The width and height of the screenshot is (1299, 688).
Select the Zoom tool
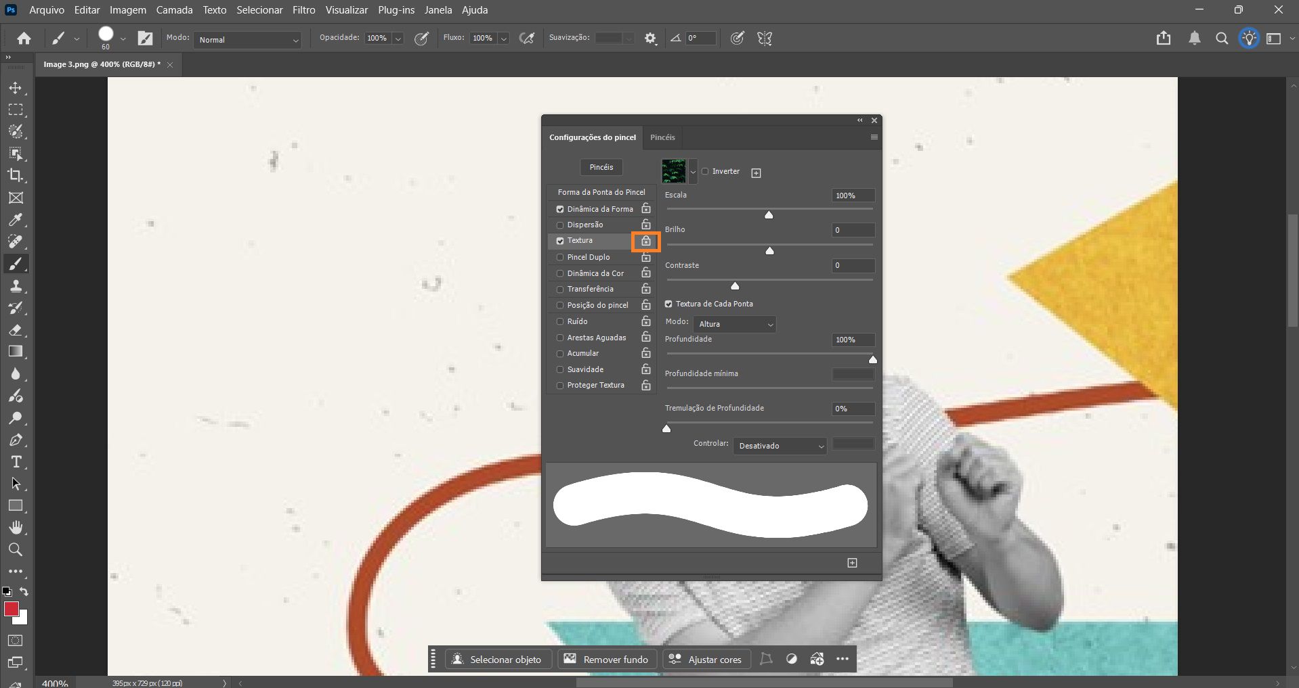16,549
